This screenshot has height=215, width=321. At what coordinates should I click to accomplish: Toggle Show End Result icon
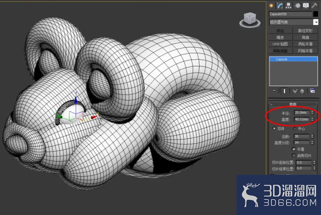click(284, 91)
